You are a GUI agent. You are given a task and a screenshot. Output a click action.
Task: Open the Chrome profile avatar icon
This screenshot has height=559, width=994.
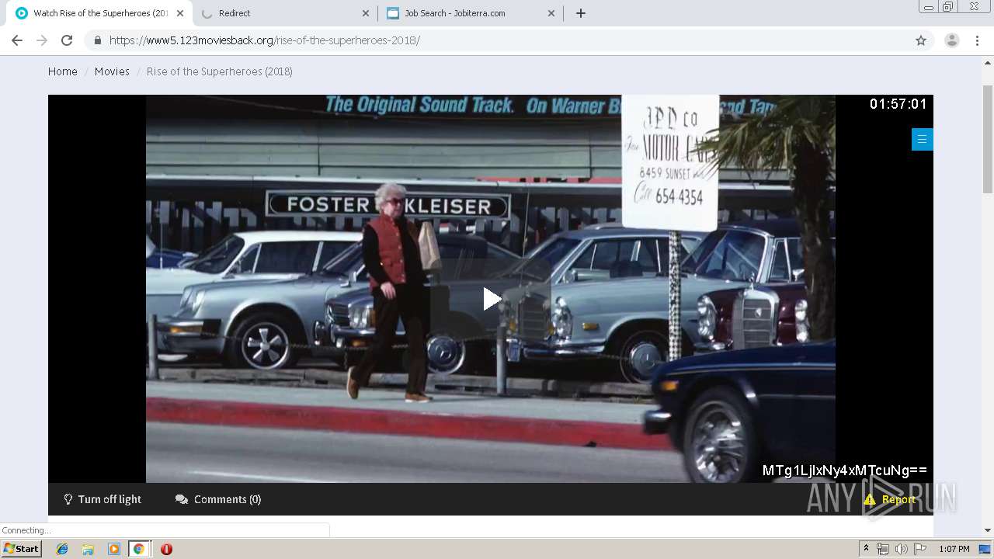pyautogui.click(x=952, y=40)
